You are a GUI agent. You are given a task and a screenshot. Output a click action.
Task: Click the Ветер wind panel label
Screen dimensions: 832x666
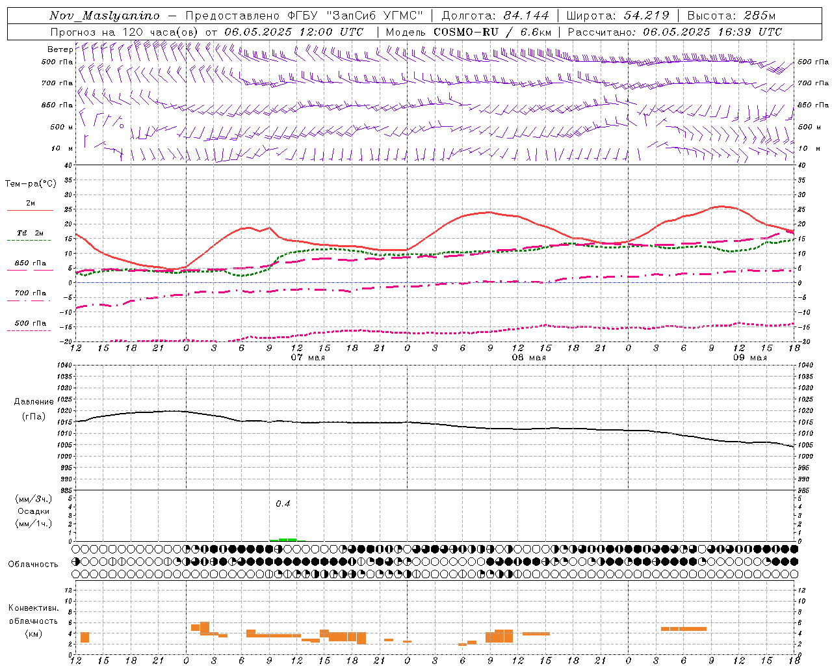[60, 49]
